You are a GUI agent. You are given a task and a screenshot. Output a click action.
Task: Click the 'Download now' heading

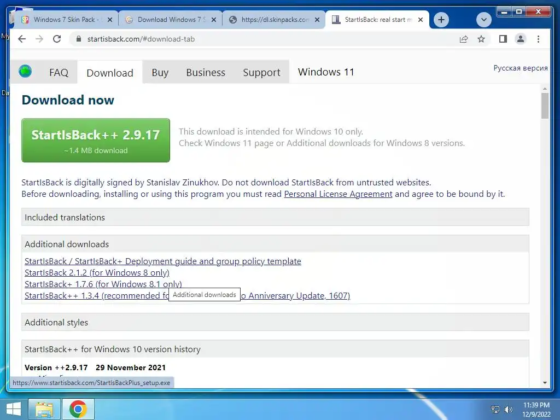coord(68,100)
